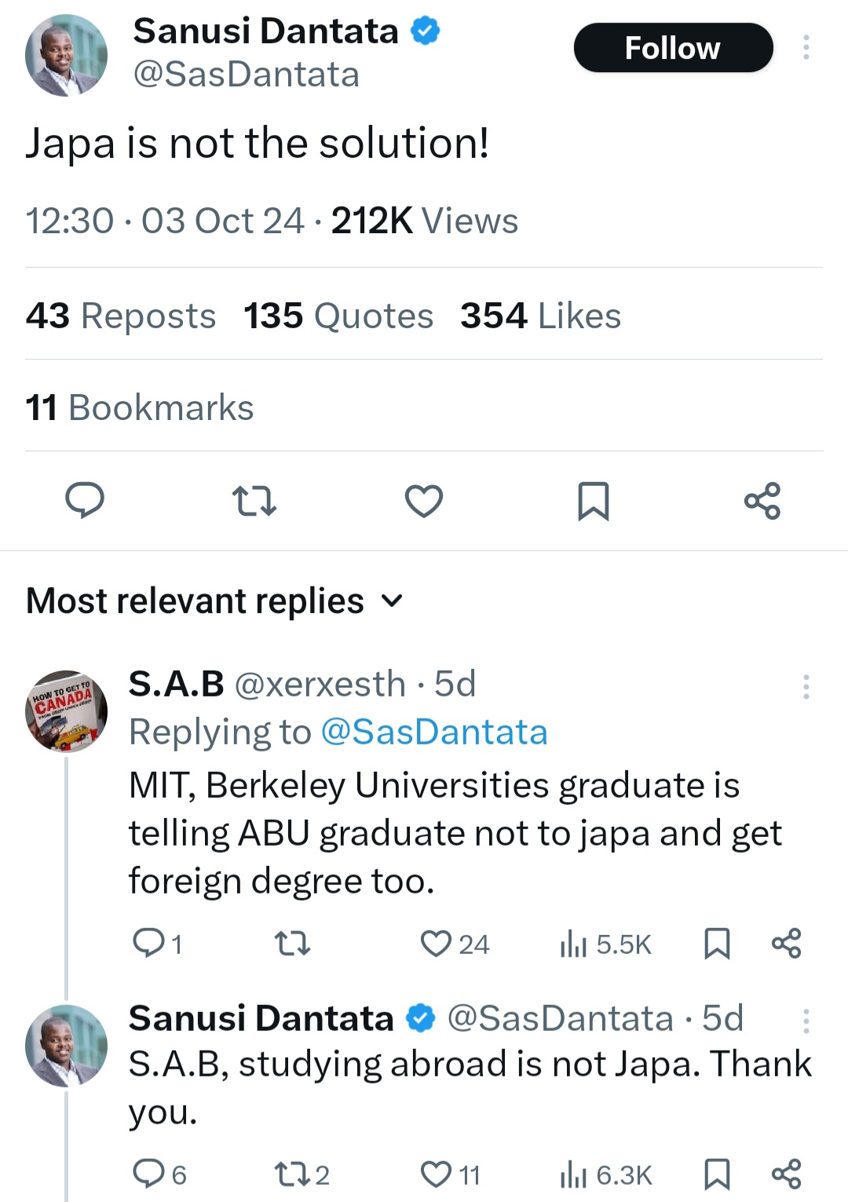Viewport: 848px width, 1202px height.
Task: Open the replies on Sanusi Dantata's reply
Action: point(149,1174)
